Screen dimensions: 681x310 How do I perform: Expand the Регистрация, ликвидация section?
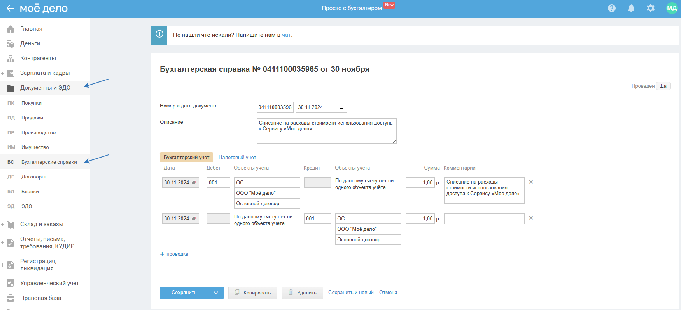point(2,265)
